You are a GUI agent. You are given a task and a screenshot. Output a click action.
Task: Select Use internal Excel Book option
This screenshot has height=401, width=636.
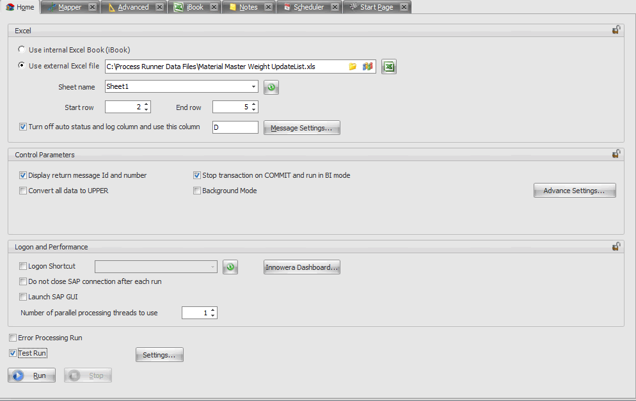tap(22, 49)
